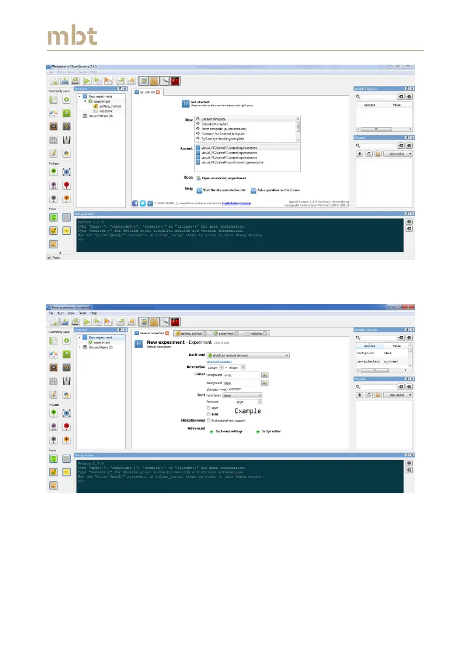Open the Font family mono dropdown
This screenshot has height=647, width=455.
tap(242, 395)
